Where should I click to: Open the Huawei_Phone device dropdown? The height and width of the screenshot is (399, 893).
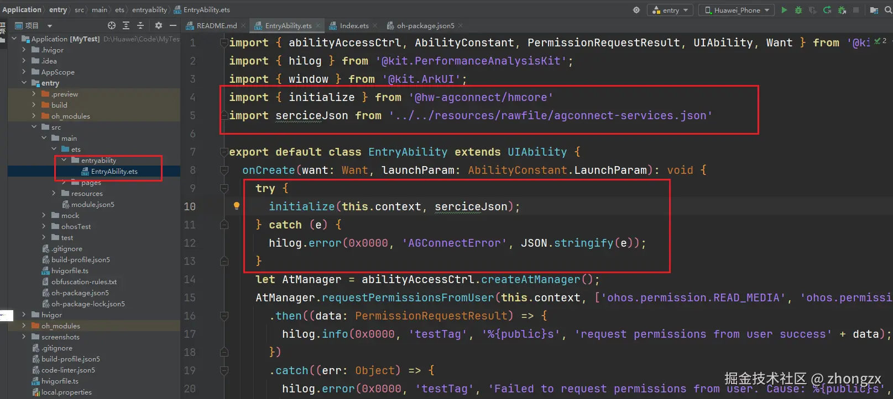click(x=737, y=10)
